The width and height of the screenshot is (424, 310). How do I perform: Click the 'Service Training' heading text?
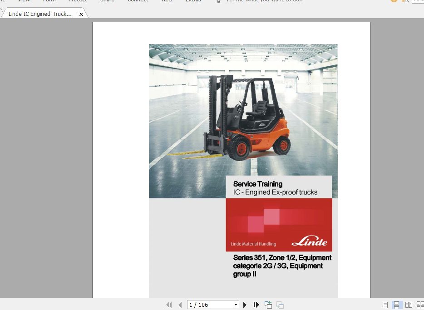tap(258, 184)
